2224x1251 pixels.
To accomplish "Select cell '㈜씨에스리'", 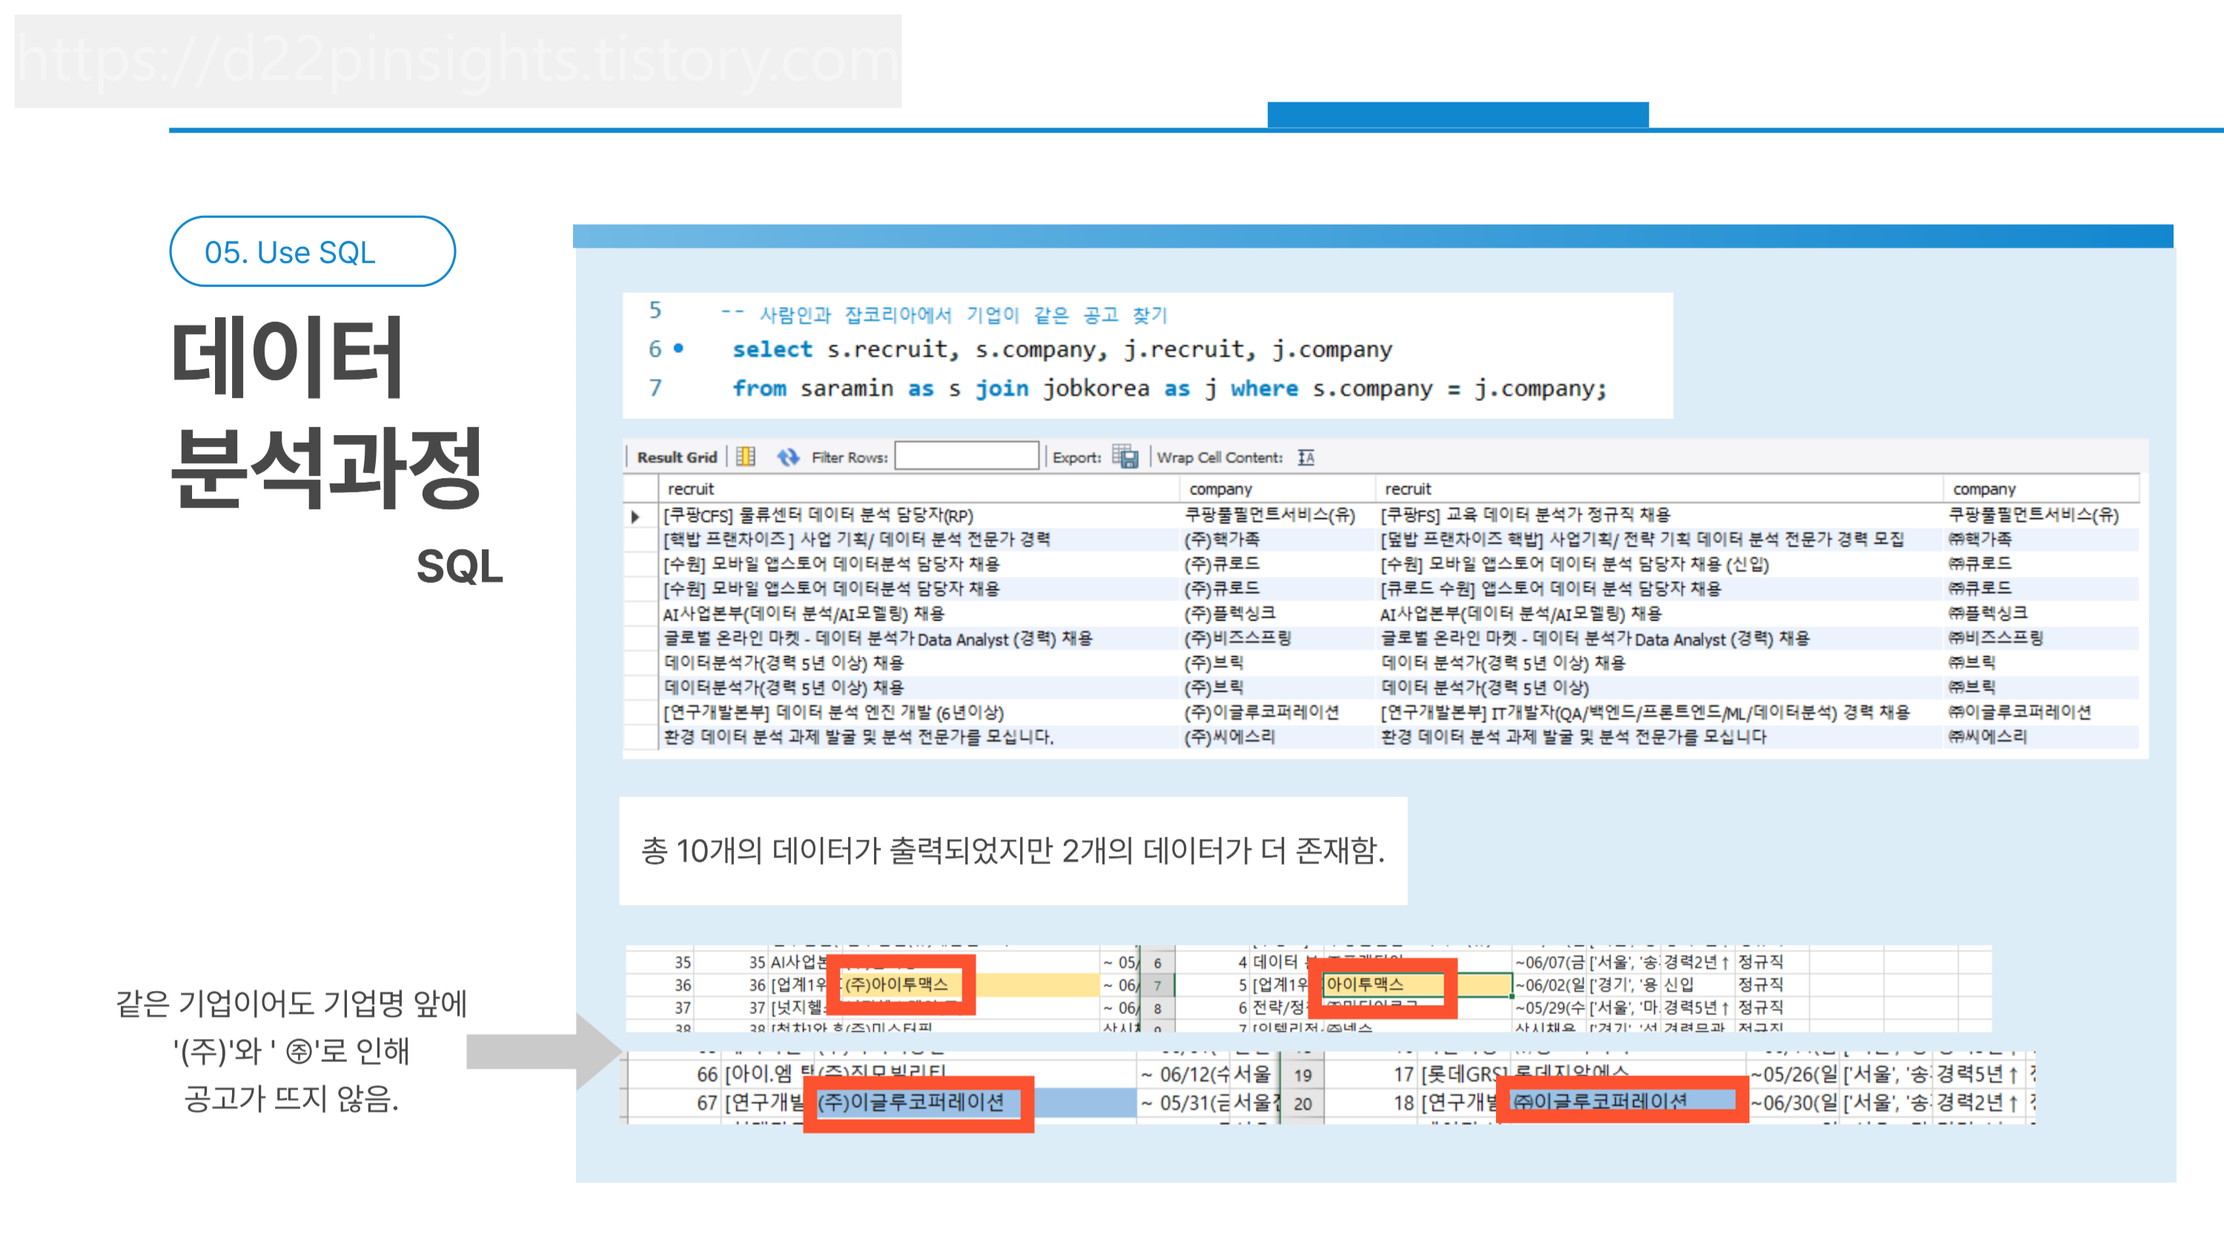I will click(x=1988, y=737).
